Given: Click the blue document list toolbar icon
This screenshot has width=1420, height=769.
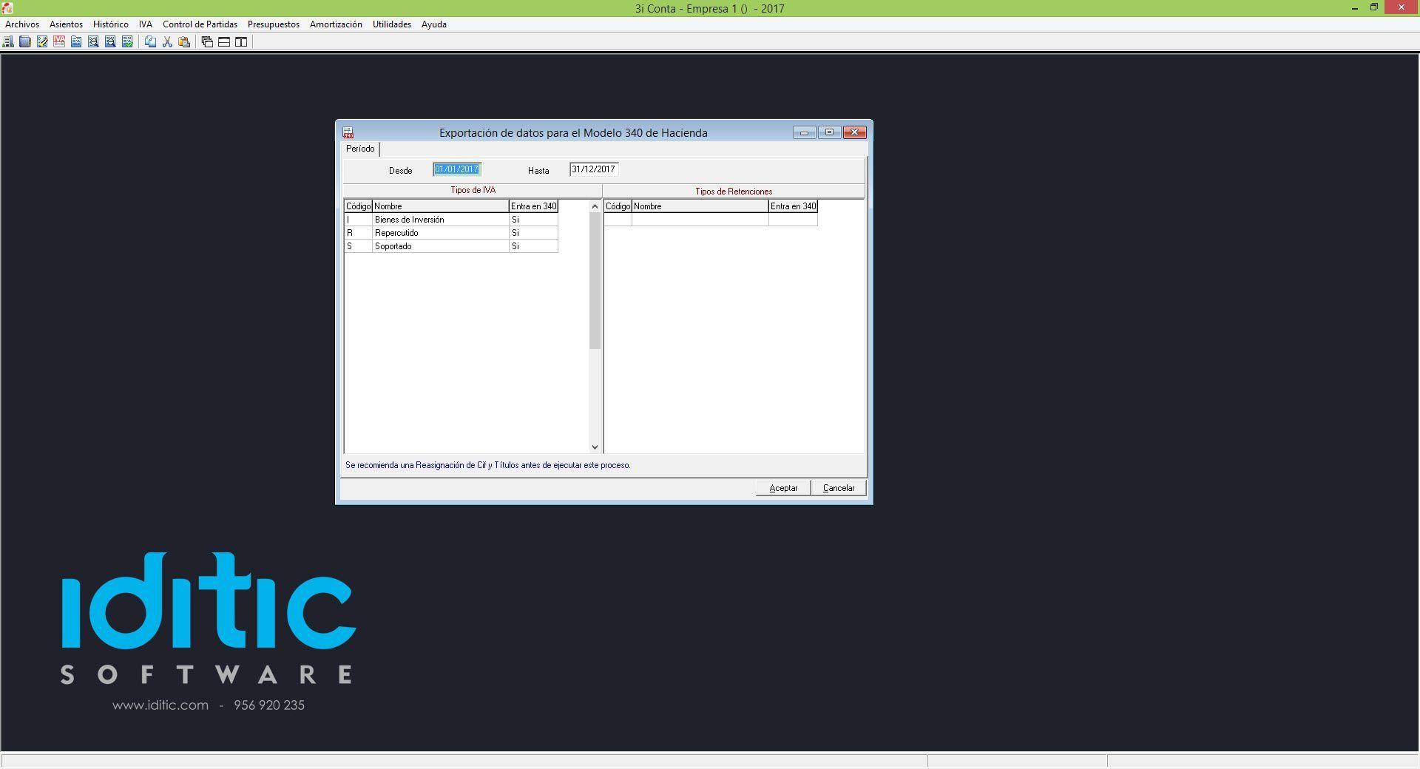Looking at the screenshot, I should click(x=76, y=42).
